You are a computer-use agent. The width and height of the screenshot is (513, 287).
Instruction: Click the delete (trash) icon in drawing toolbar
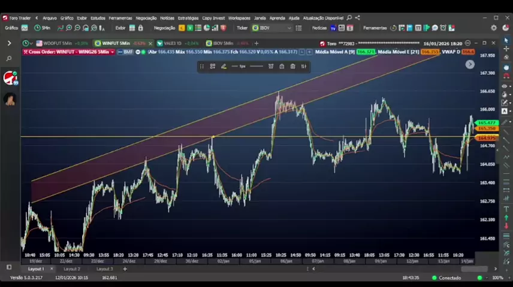[x=292, y=66]
